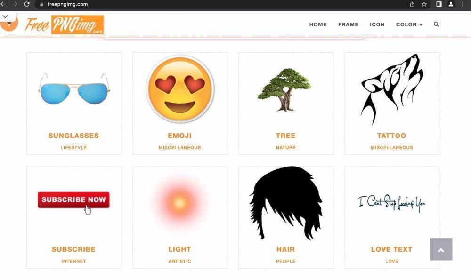This screenshot has height=279, width=471.
Task: Click the FreePNGimg.com logo
Action: point(64,24)
